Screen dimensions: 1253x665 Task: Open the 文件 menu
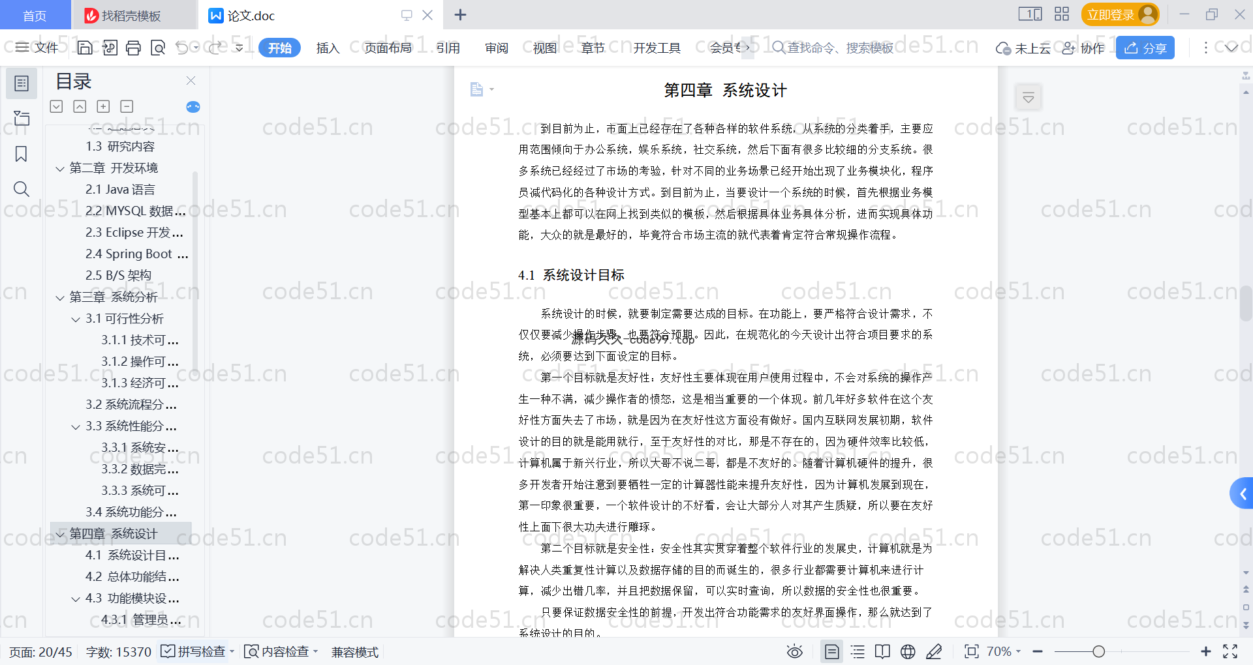[37, 48]
